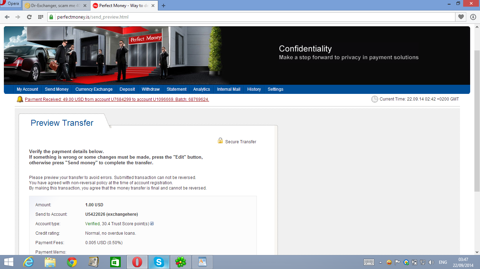
Task: Close the Perfect Money tab
Action: click(x=152, y=6)
